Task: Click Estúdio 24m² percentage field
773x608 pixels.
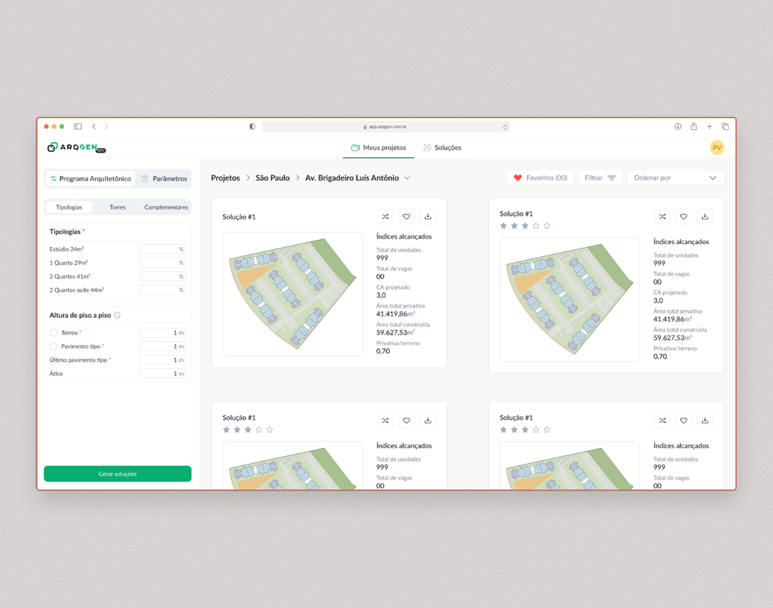Action: [x=163, y=249]
